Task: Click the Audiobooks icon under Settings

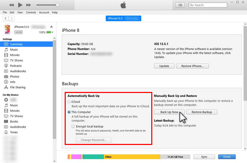Action: (6, 71)
